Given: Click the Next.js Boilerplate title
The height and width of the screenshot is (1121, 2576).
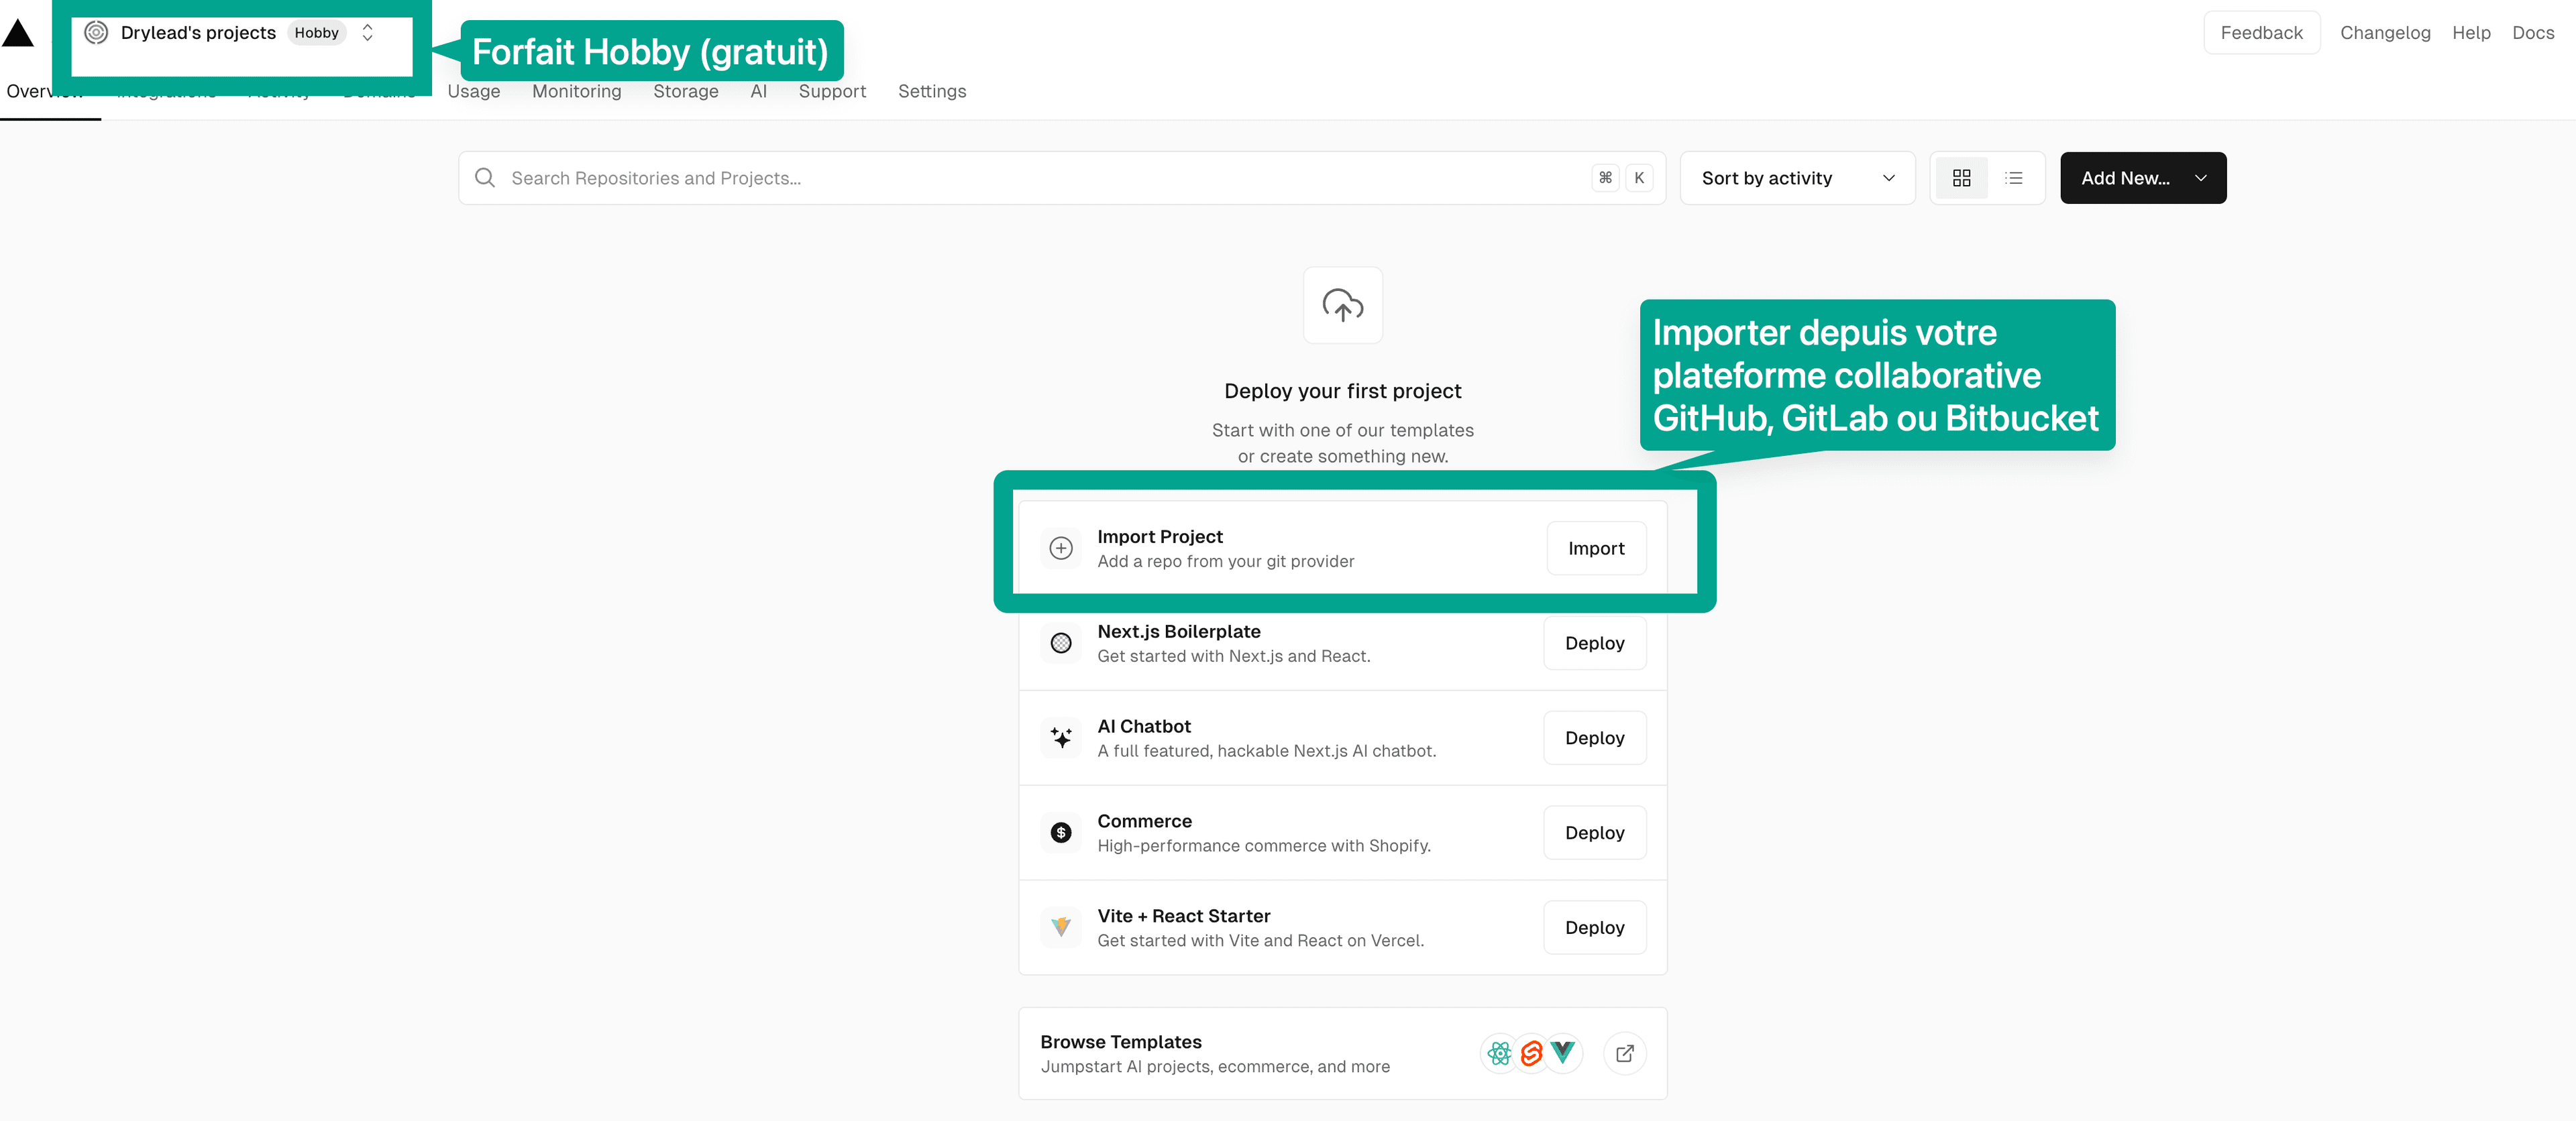Looking at the screenshot, I should (1179, 632).
